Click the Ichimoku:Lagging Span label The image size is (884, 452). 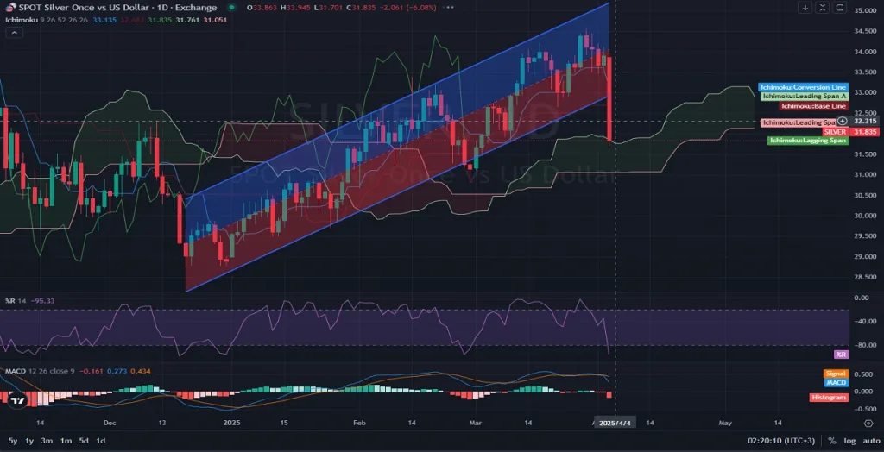pyautogui.click(x=808, y=141)
